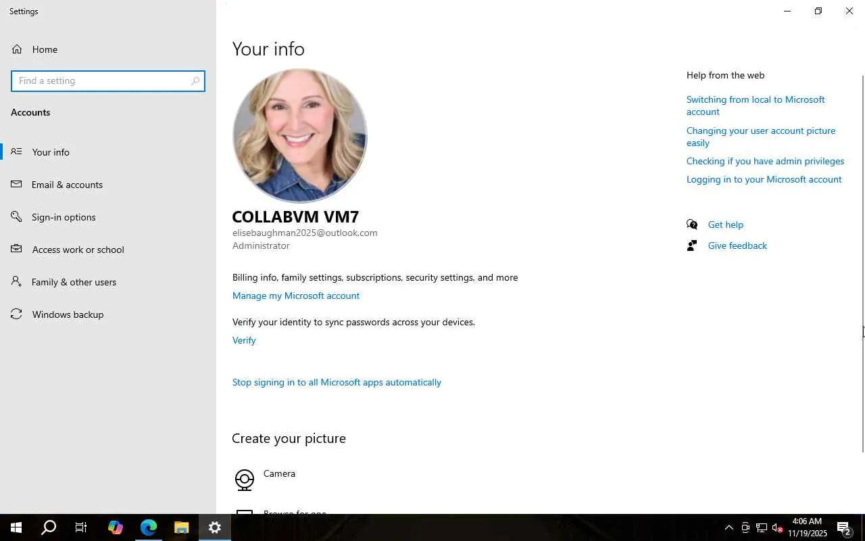The height and width of the screenshot is (541, 865).
Task: Click the Accounts sidebar heading
Action: [30, 112]
